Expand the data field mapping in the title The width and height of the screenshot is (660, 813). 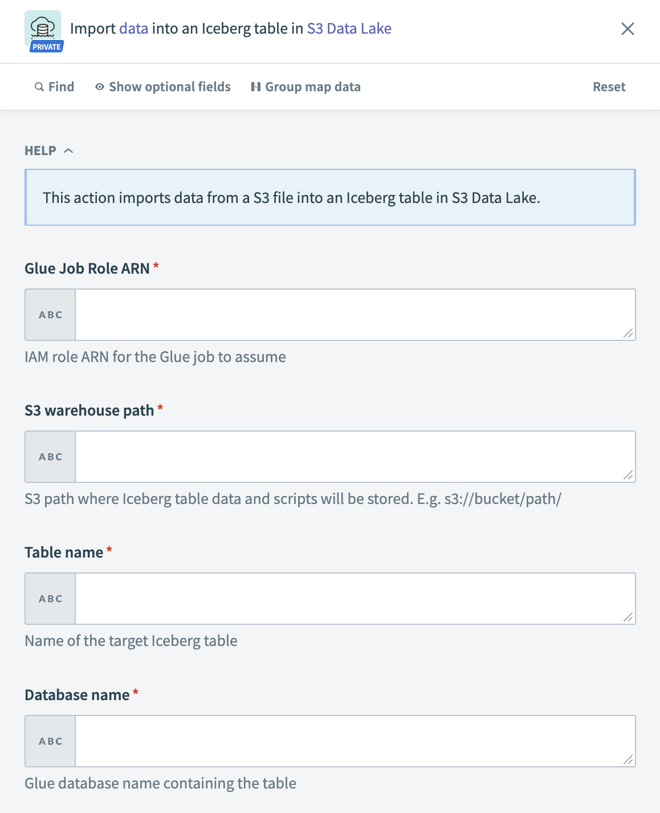pos(133,28)
